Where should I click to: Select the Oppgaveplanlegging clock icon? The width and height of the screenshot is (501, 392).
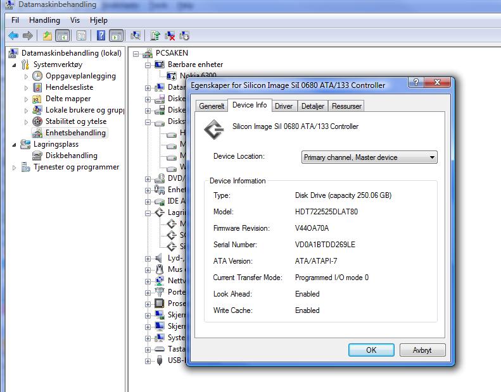(37, 76)
